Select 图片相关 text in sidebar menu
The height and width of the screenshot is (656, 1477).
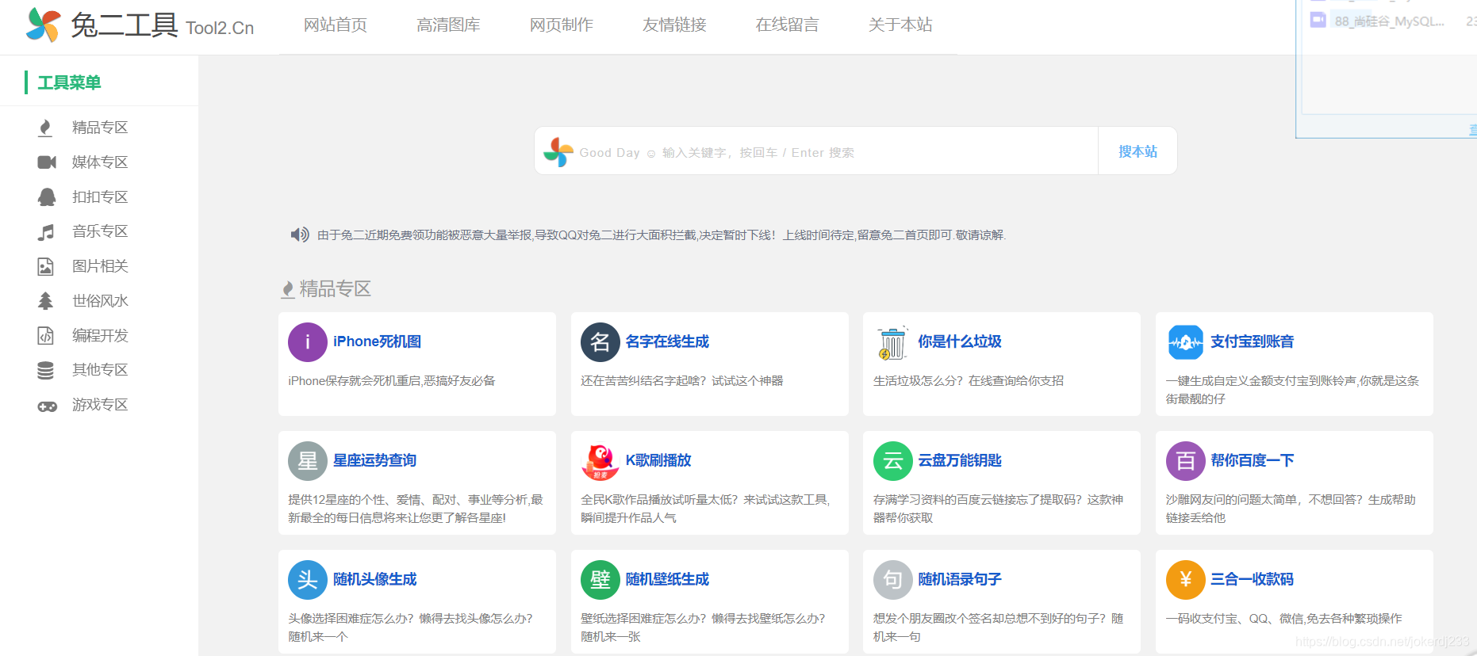[x=100, y=266]
